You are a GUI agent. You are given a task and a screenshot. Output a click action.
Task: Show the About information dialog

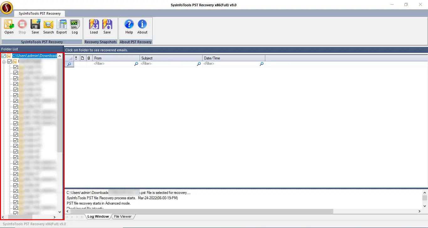click(142, 26)
